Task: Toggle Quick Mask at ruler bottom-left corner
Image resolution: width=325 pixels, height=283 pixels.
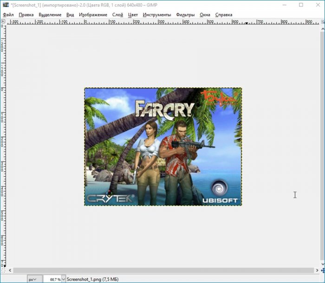Action: point(3,270)
